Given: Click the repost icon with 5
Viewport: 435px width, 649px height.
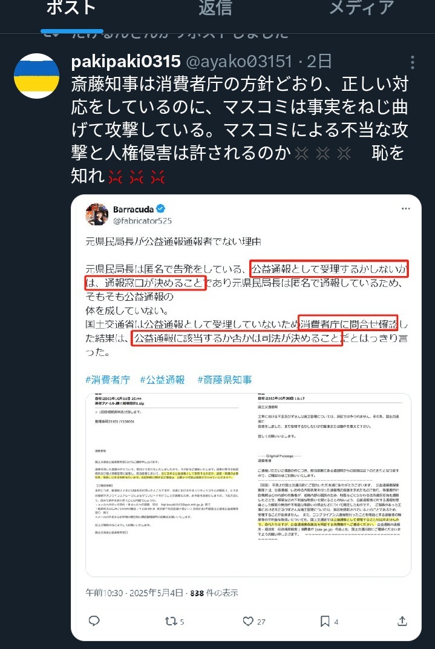Looking at the screenshot, I should click(x=174, y=621).
